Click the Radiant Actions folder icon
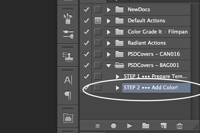The image size is (200, 133). pyautogui.click(x=119, y=43)
